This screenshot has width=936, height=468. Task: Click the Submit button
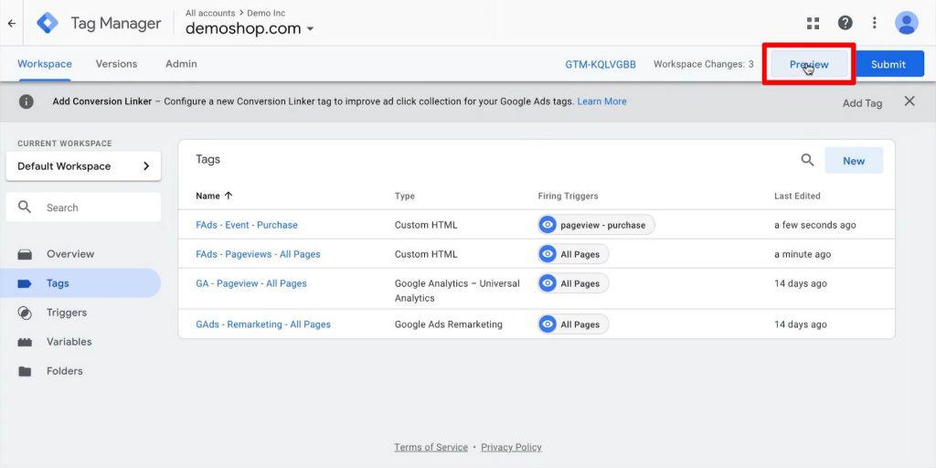click(x=888, y=64)
